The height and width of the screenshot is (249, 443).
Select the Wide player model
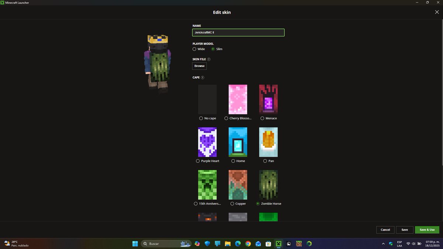pyautogui.click(x=195, y=49)
